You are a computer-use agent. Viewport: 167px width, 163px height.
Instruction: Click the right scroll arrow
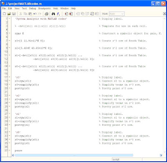pyautogui.click(x=161, y=155)
